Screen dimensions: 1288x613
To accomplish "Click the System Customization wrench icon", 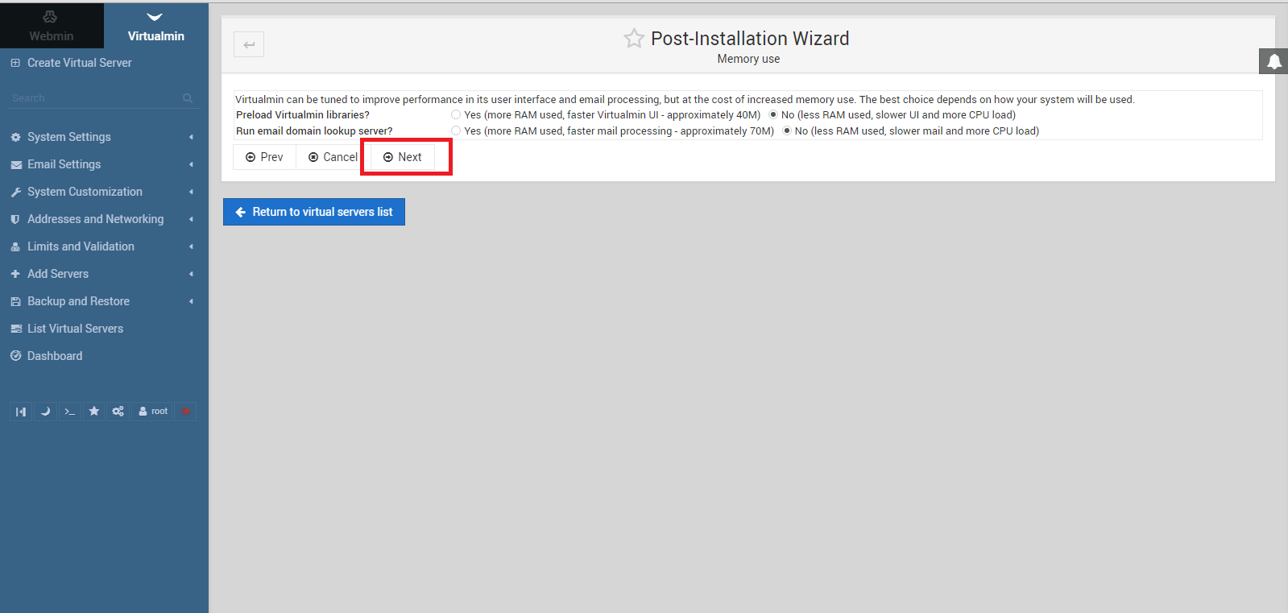I will pyautogui.click(x=15, y=193).
